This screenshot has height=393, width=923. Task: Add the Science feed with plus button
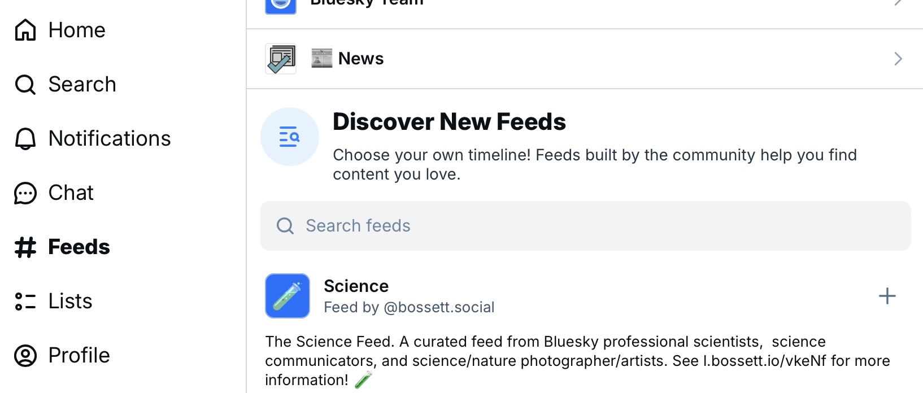887,296
